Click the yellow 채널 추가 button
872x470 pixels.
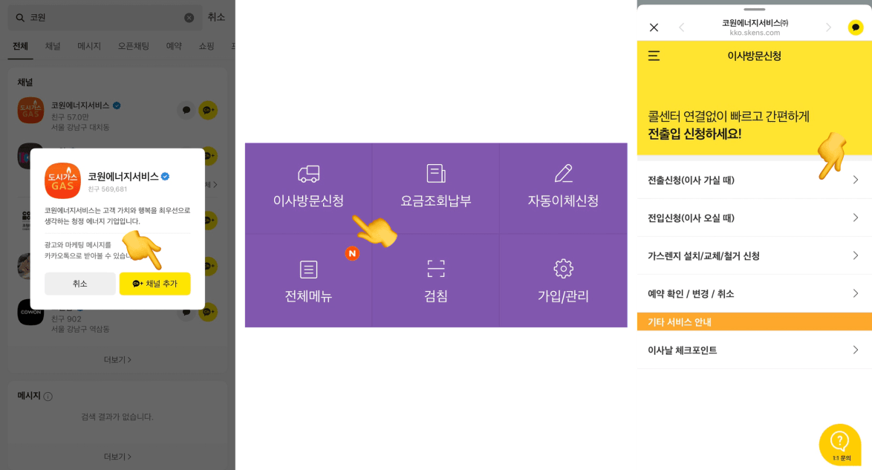pos(155,284)
